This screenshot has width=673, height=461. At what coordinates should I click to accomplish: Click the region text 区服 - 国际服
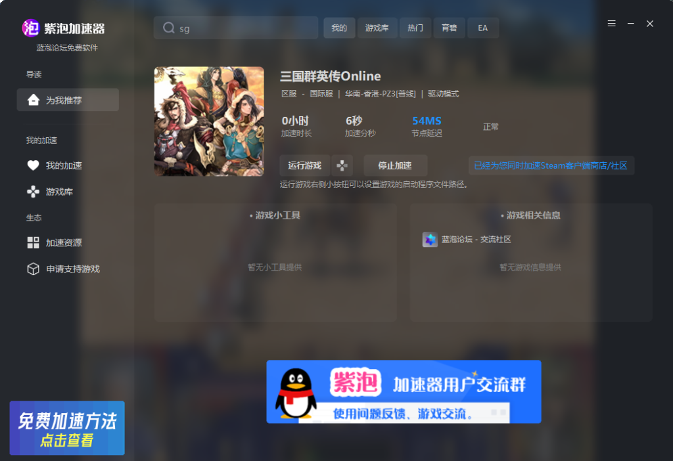(308, 94)
